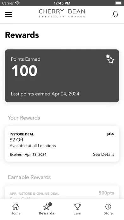The height and width of the screenshot is (220, 124).
Task: Tap the Earn trophy icon
Action: [77, 207]
